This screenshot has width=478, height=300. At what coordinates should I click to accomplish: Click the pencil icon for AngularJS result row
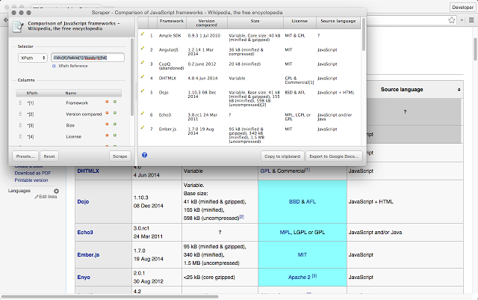143,49
